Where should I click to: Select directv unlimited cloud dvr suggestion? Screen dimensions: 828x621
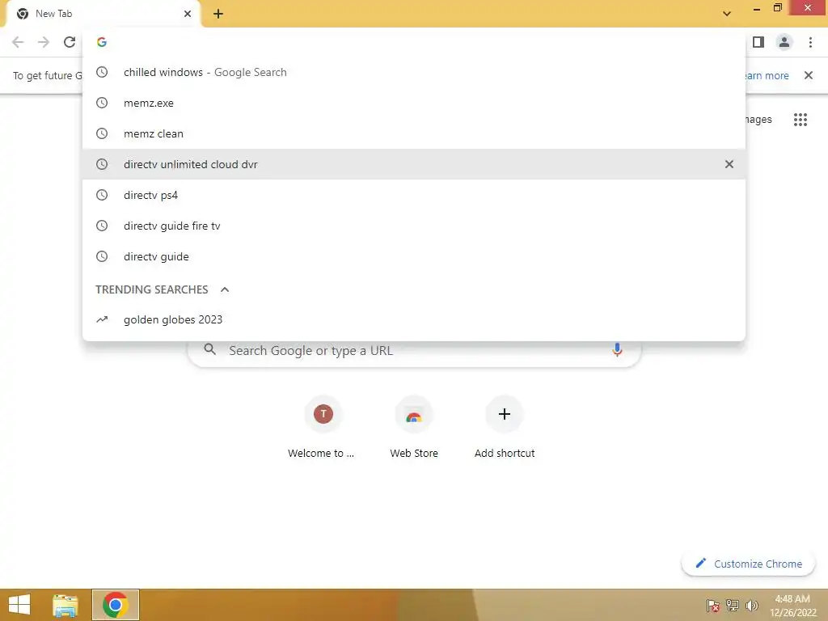(414, 164)
